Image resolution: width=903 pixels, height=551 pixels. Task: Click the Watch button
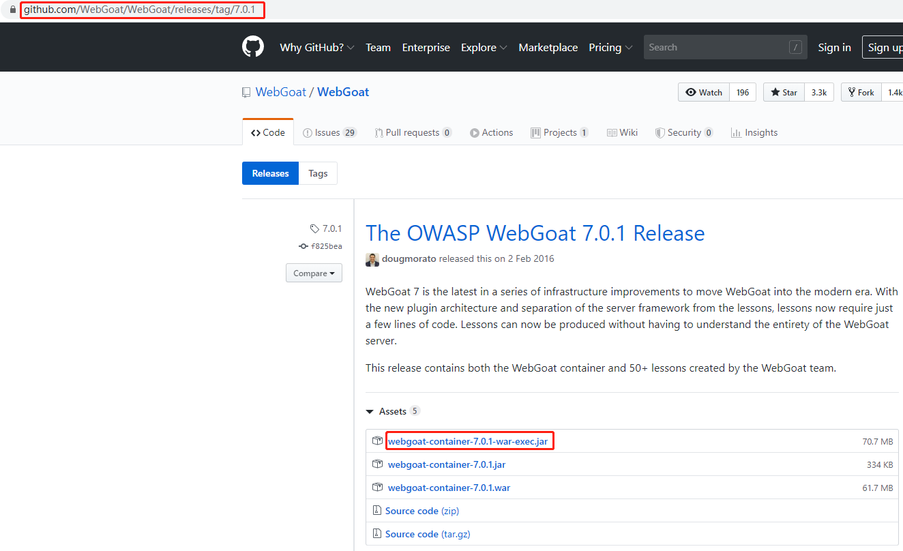704,92
